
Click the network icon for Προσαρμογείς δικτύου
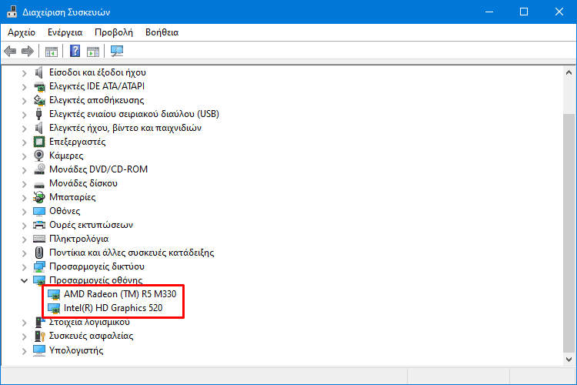39,266
